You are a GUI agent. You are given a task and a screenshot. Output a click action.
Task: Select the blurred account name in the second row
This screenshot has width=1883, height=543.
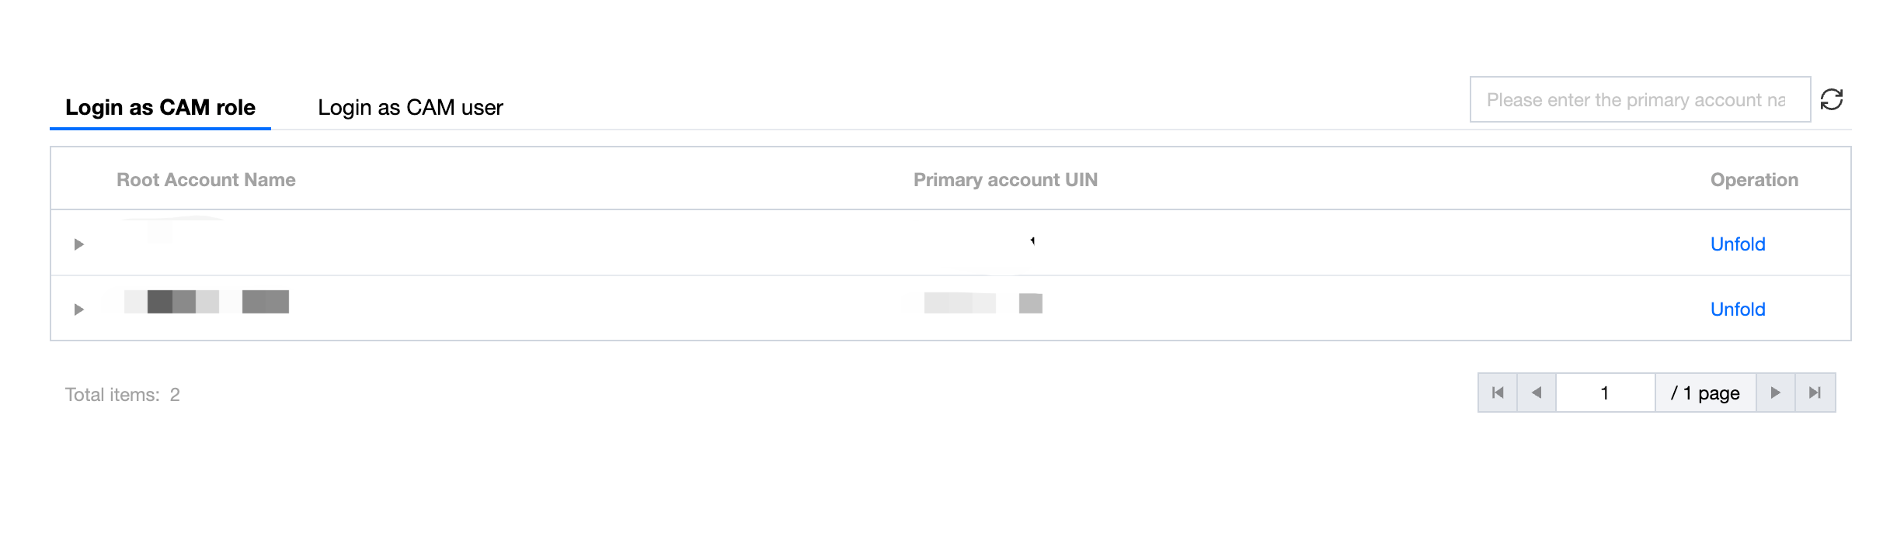pos(207,302)
